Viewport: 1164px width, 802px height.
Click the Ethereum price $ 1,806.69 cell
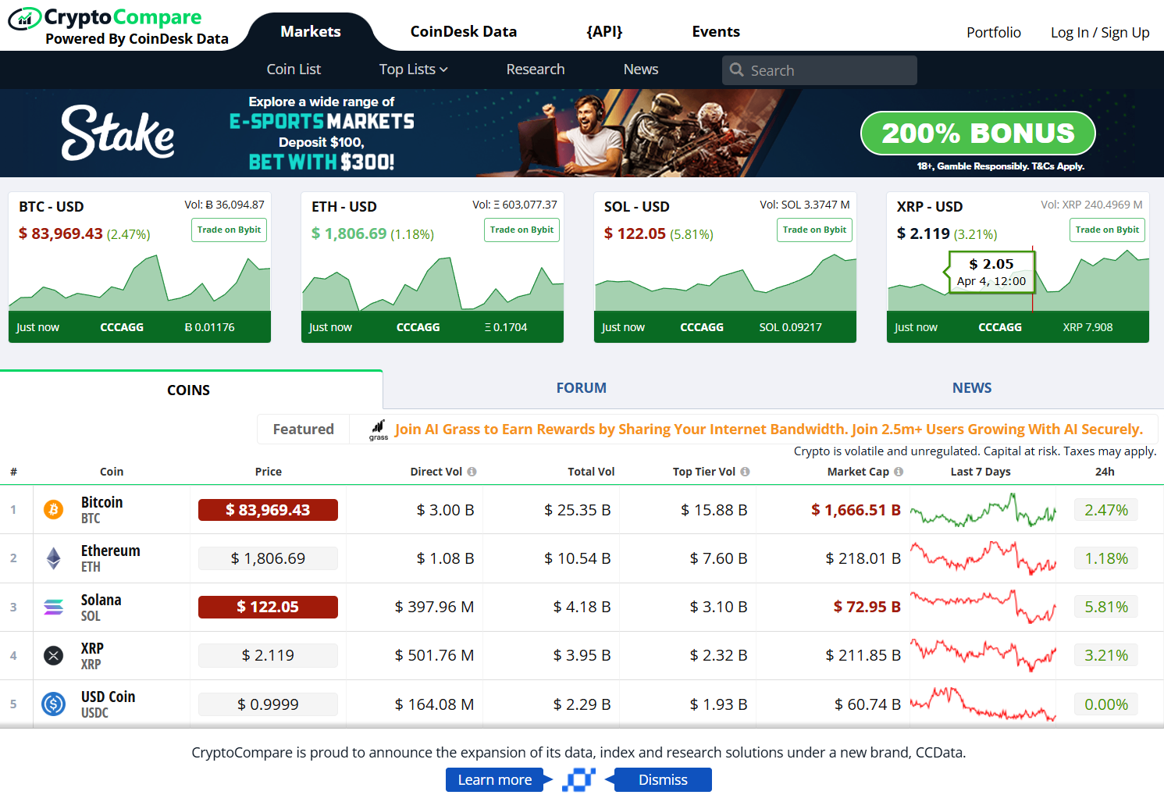(x=268, y=558)
